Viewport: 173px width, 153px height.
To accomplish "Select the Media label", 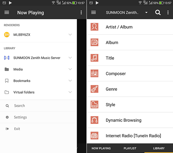I will 18,69.
